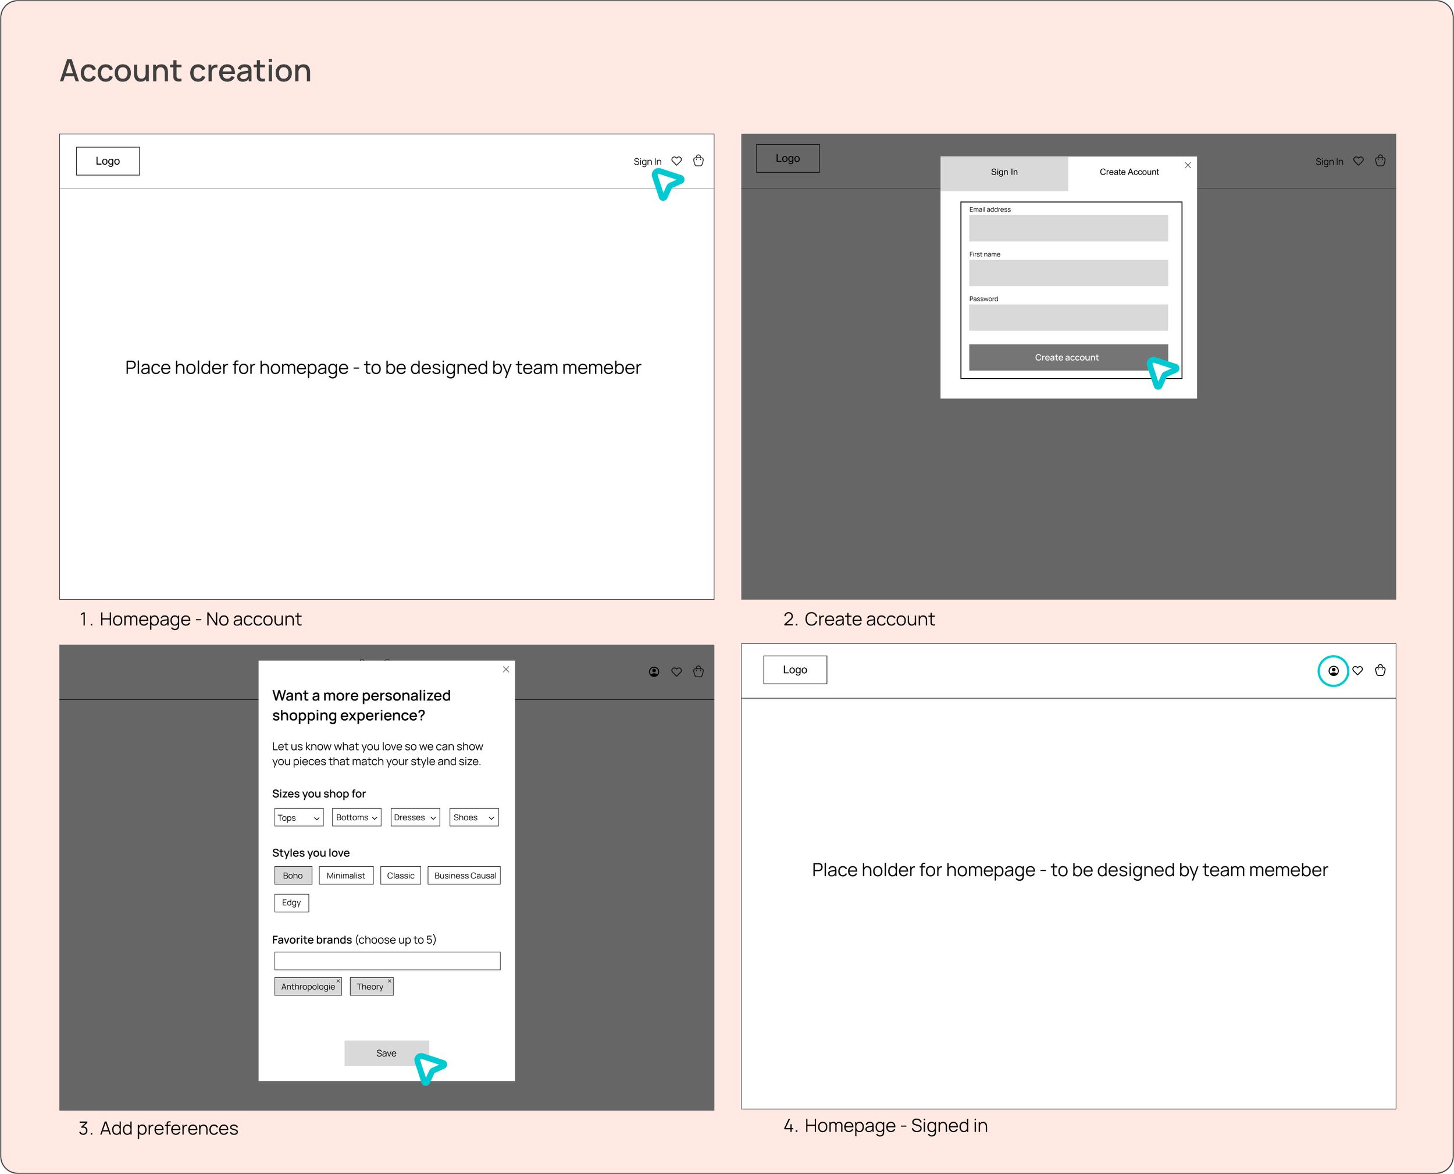Switch to the Sign In tab in modal
The height and width of the screenshot is (1174, 1454).
[x=1004, y=172]
